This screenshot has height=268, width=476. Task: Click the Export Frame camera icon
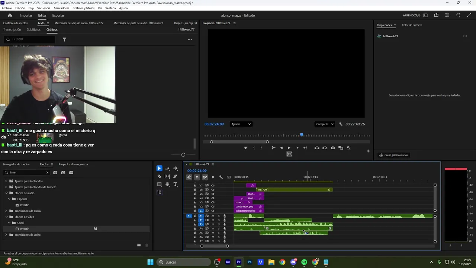coord(333,148)
